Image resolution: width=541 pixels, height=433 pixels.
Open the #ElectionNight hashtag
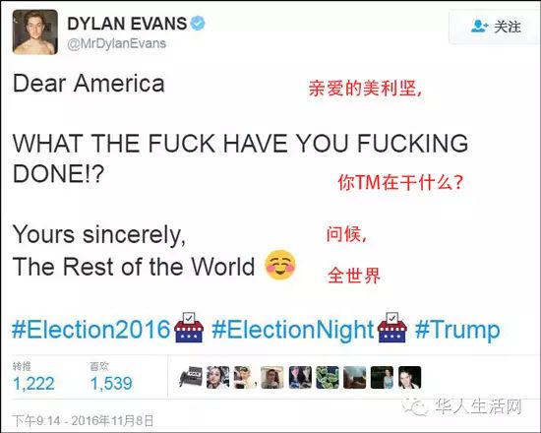pyautogui.click(x=293, y=330)
